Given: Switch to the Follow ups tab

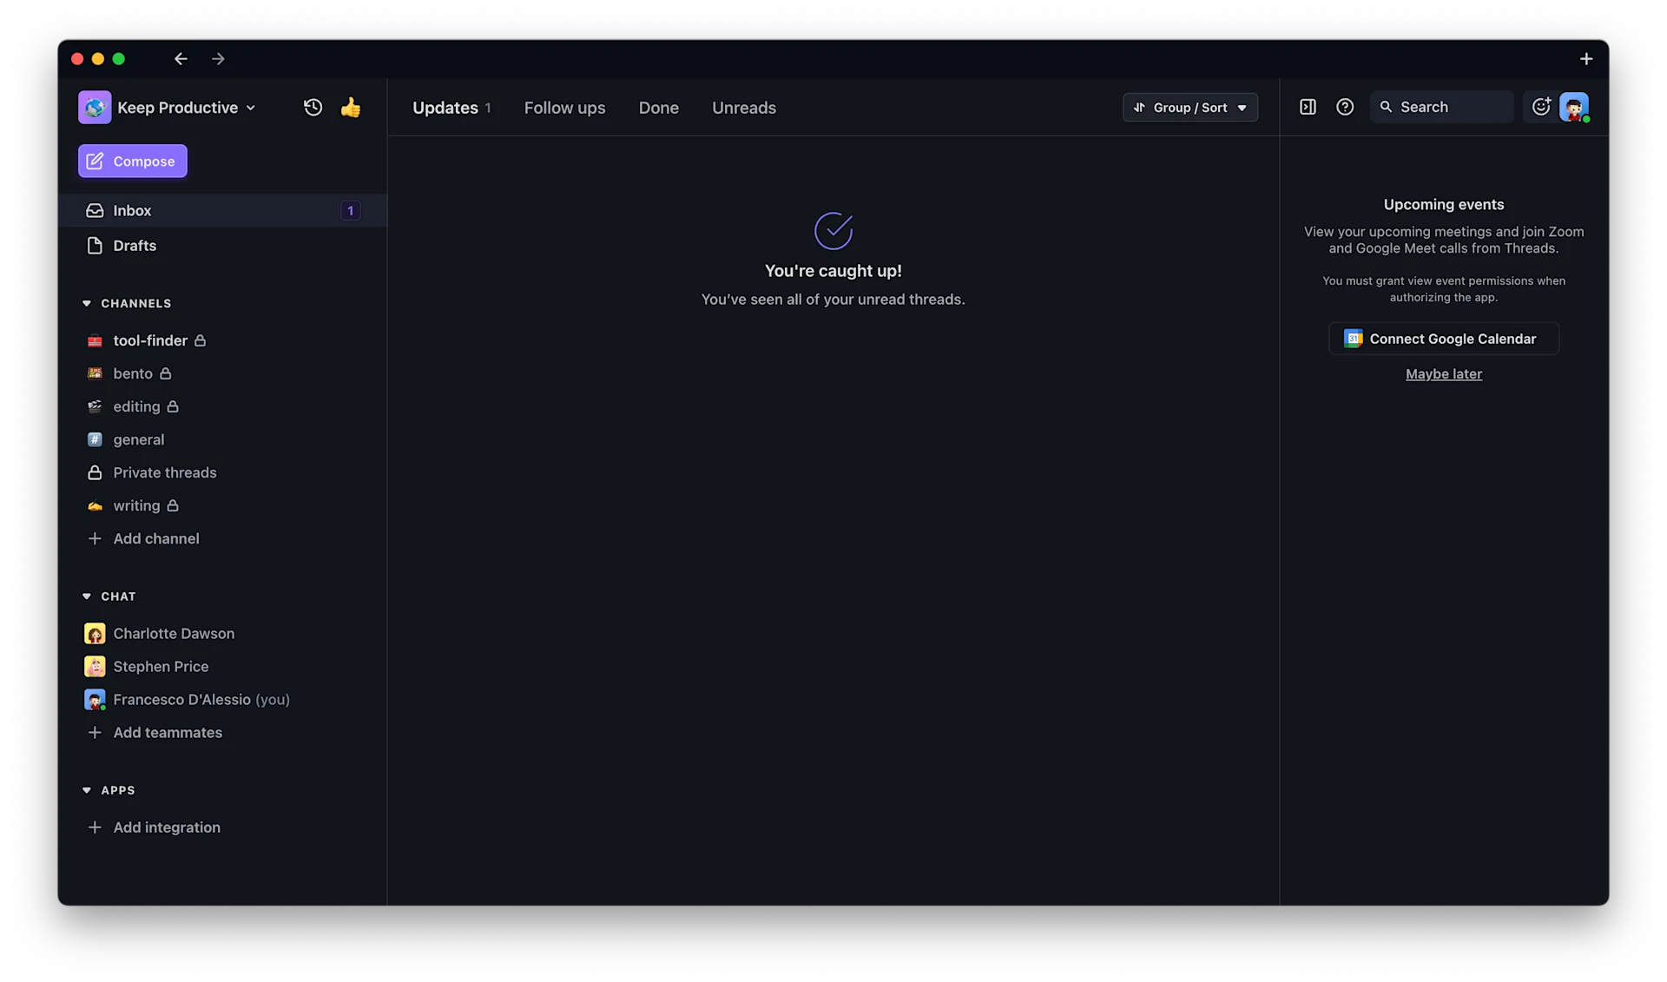Looking at the screenshot, I should (564, 108).
